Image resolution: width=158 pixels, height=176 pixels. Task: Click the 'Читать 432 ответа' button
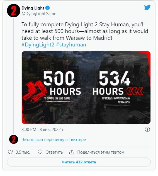click(79, 162)
